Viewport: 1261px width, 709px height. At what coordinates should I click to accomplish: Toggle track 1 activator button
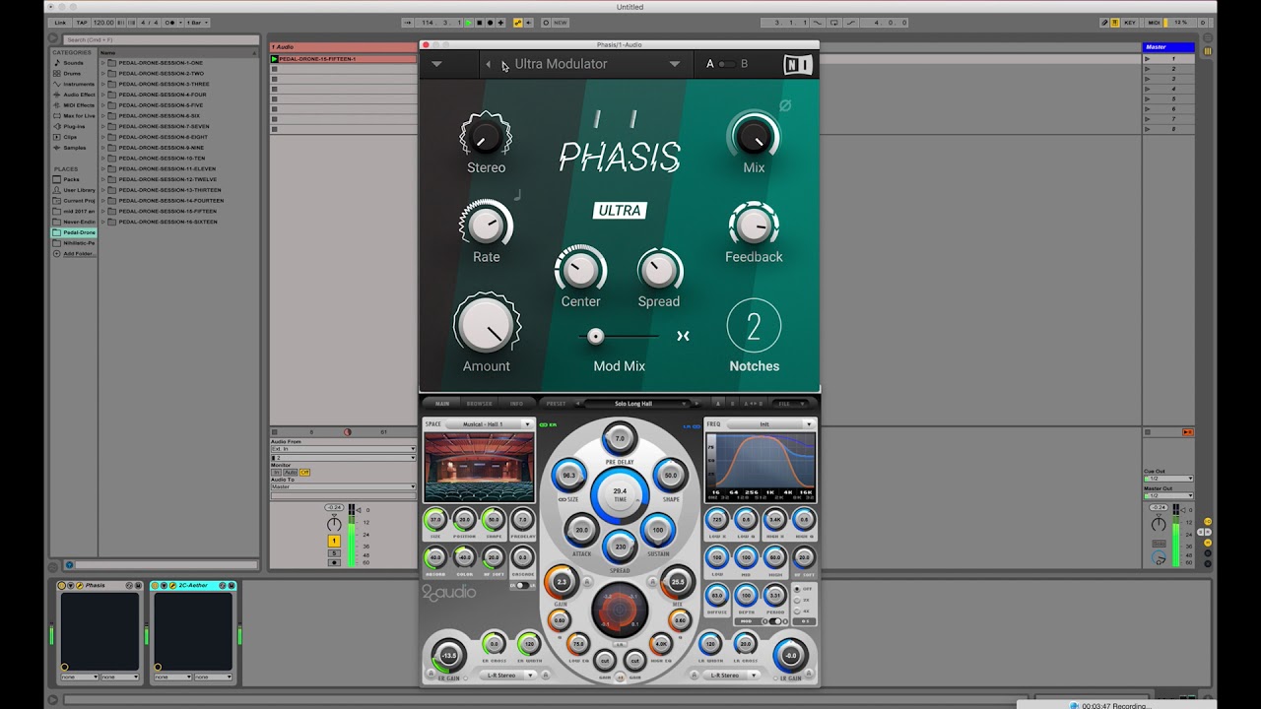(x=334, y=541)
